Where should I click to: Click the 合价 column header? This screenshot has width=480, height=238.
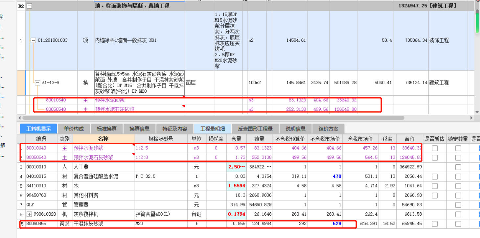[x=409, y=139]
